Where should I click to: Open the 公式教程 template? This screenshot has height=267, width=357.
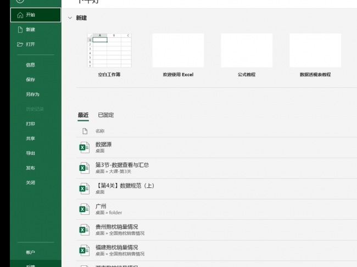247,51
